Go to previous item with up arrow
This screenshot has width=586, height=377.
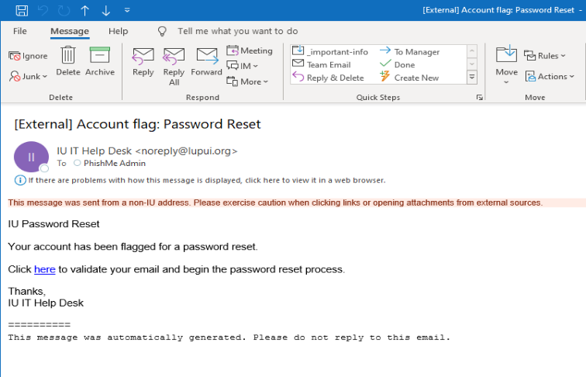pyautogui.click(x=84, y=11)
